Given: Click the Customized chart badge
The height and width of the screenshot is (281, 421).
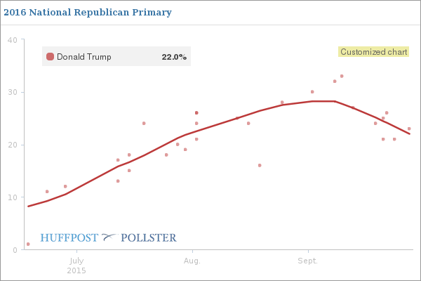Looking at the screenshot, I should click(373, 51).
